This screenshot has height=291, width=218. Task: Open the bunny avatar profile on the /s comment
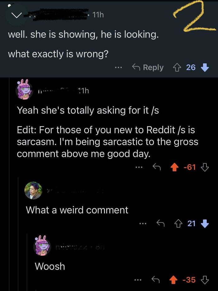point(24,90)
